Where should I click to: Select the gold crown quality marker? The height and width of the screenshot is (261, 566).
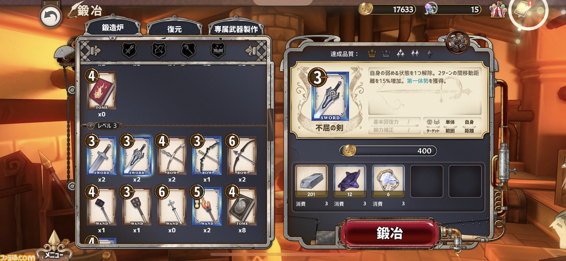(372, 54)
